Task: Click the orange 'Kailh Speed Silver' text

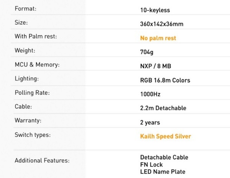Action: click(165, 136)
